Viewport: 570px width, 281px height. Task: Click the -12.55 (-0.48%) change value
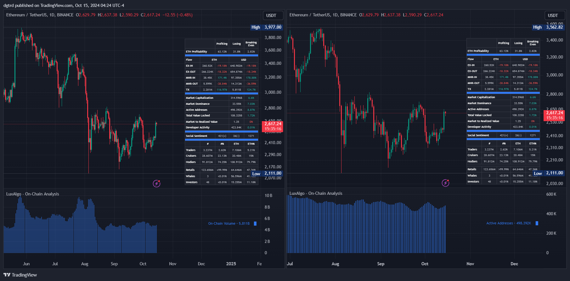178,15
